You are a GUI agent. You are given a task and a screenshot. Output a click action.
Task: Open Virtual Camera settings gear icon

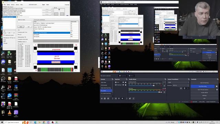tap(217, 90)
